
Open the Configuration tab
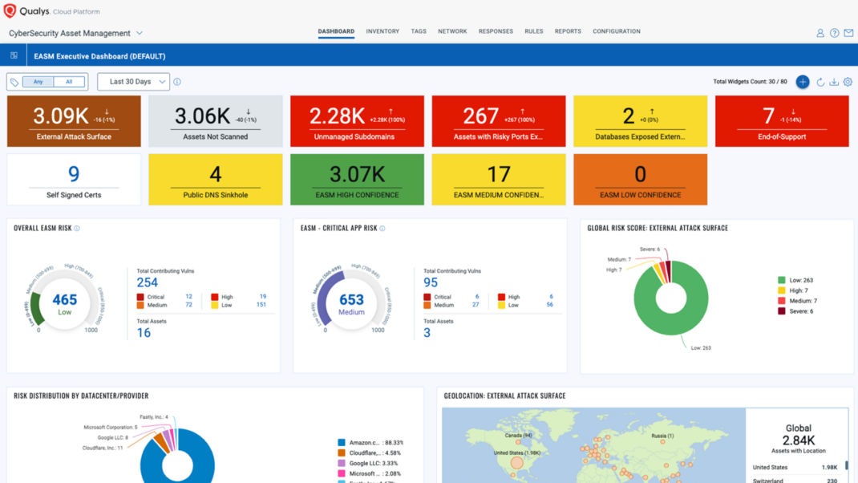616,31
